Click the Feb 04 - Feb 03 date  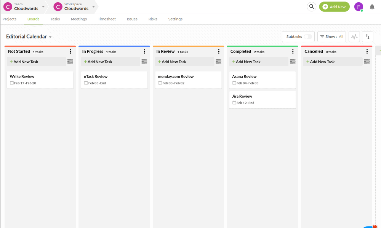(x=248, y=83)
